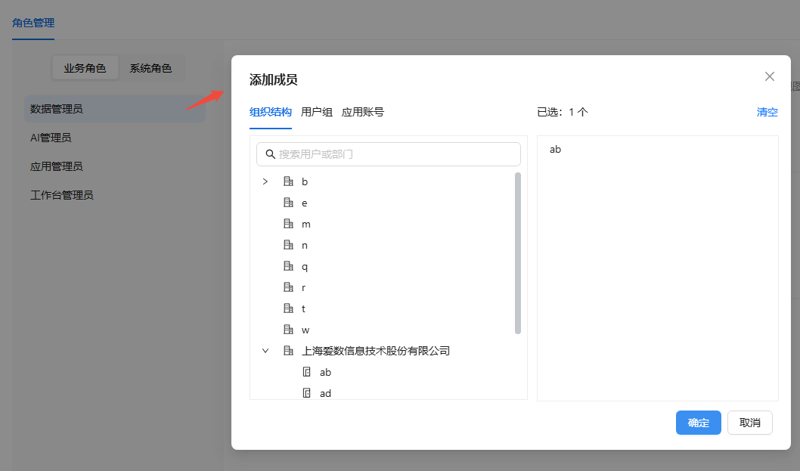This screenshot has width=800, height=471.
Task: Click the organization tree scrollbar
Action: (518, 253)
